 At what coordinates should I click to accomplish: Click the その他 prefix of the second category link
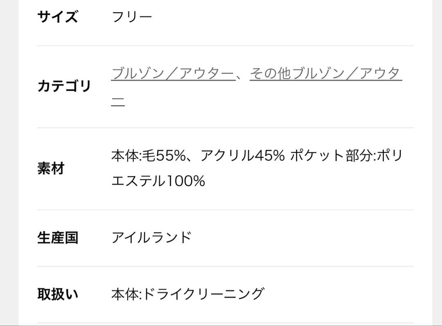point(270,74)
